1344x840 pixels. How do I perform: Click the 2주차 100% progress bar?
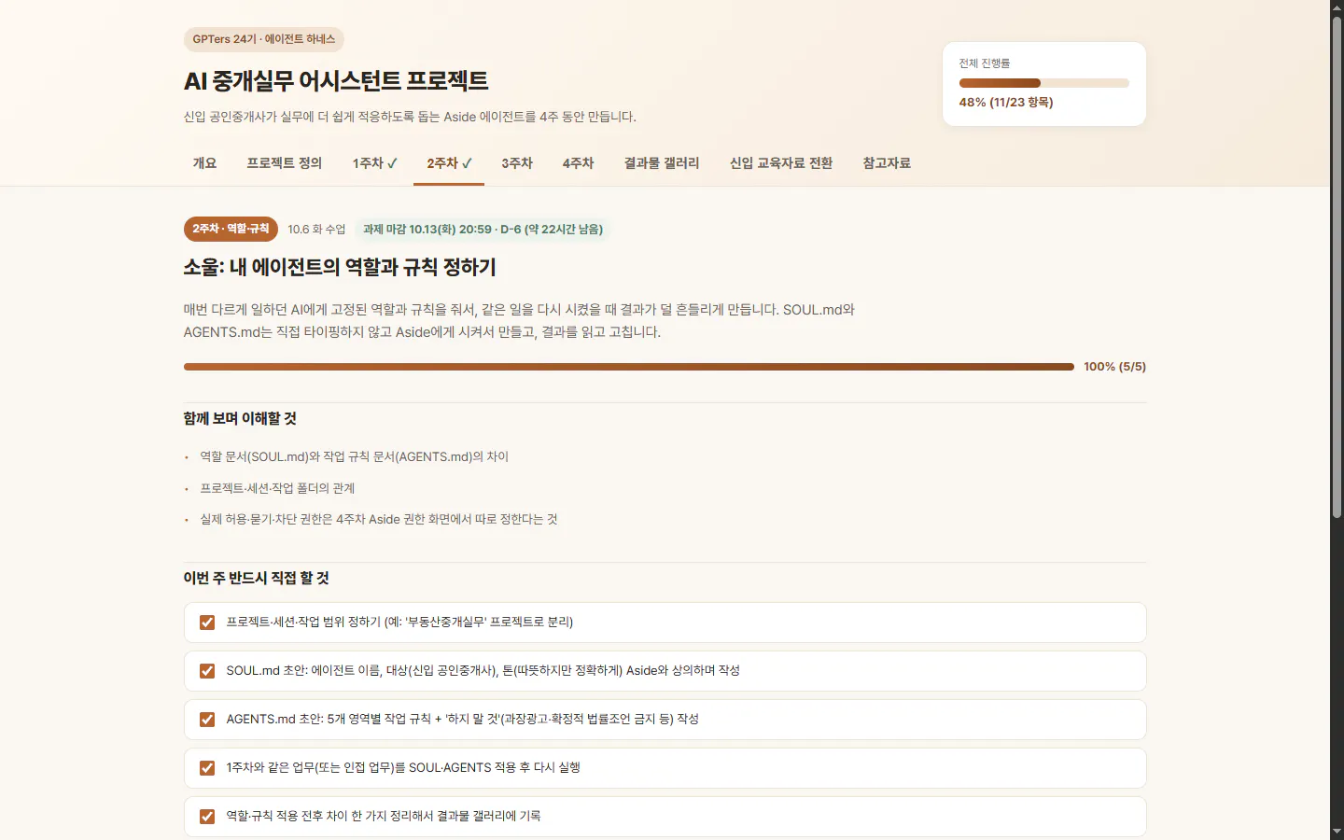coord(629,367)
